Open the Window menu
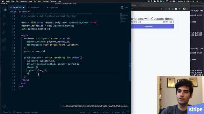204x114 pixels. [x=53, y=1]
